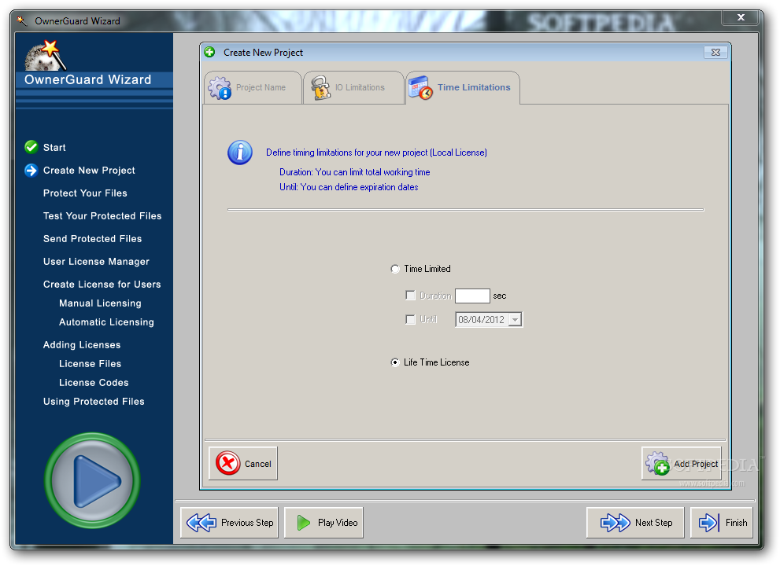The image size is (780, 566).
Task: Enable the Until checkbox
Action: point(410,319)
